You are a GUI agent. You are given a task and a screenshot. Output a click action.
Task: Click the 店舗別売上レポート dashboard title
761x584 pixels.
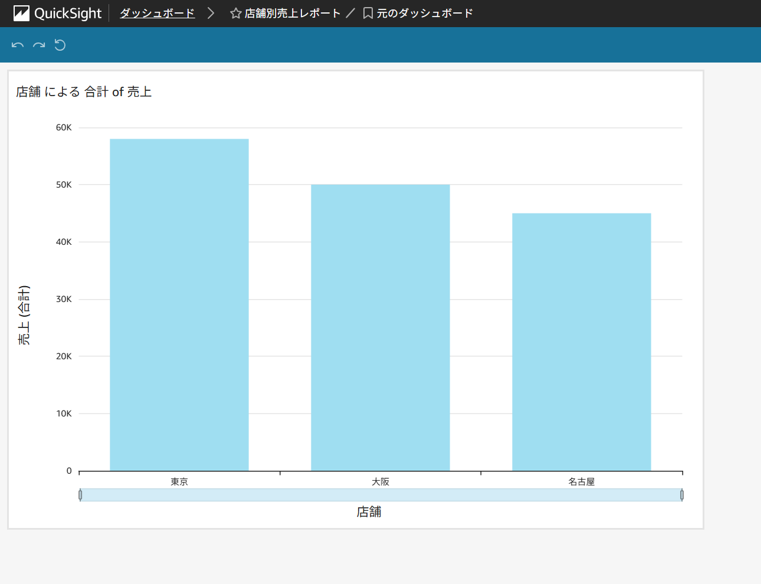293,13
